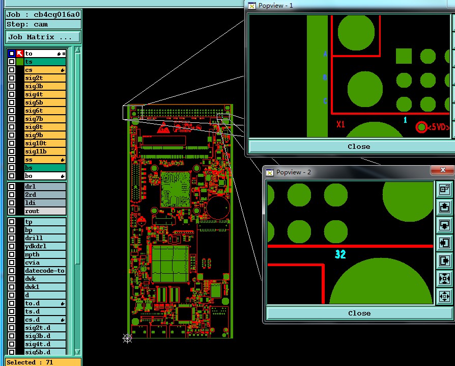
Task: Click the hand marker on to.d layer
Action: tap(63, 303)
